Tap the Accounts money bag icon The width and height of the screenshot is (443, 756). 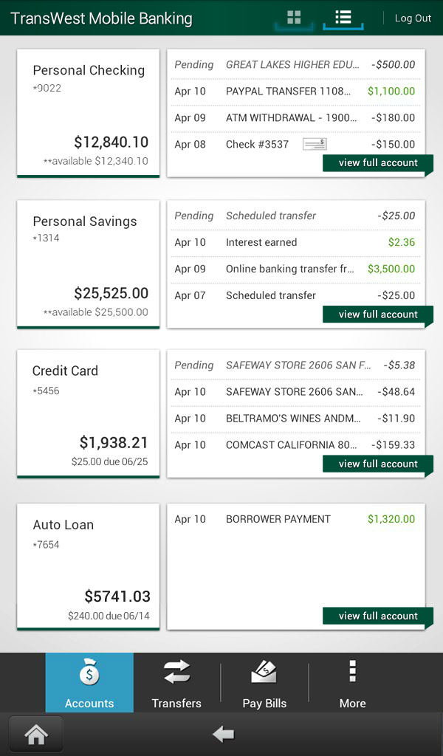pyautogui.click(x=89, y=673)
